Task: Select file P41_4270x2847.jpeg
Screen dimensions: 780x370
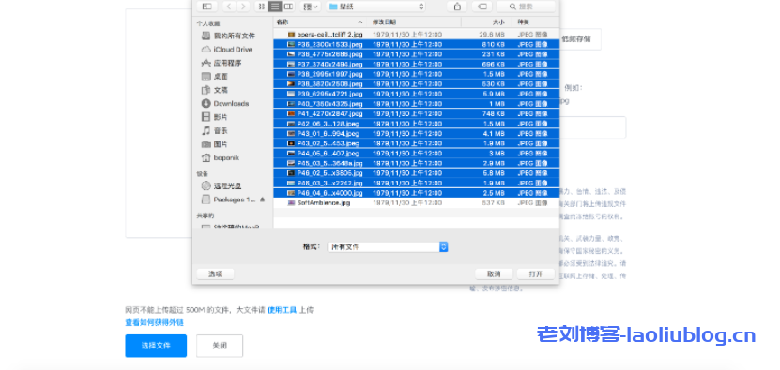Action: [416, 113]
